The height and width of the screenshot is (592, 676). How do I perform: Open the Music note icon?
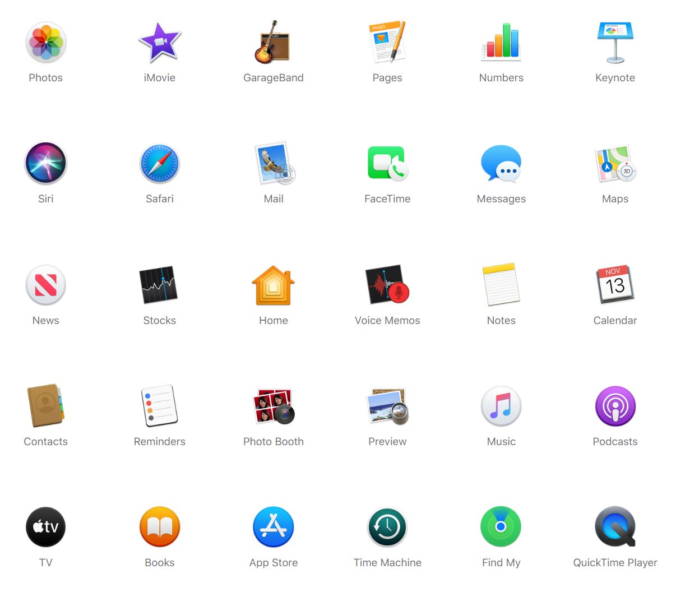[x=502, y=406]
